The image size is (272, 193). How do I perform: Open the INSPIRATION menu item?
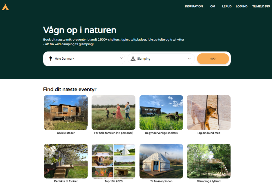(194, 7)
